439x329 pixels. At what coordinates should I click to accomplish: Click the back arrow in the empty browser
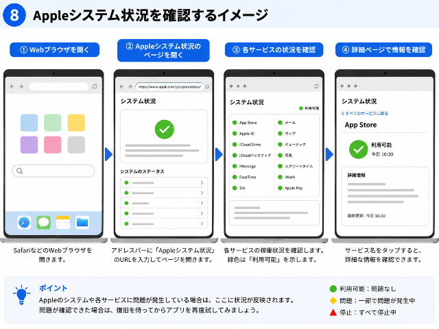click(x=12, y=86)
